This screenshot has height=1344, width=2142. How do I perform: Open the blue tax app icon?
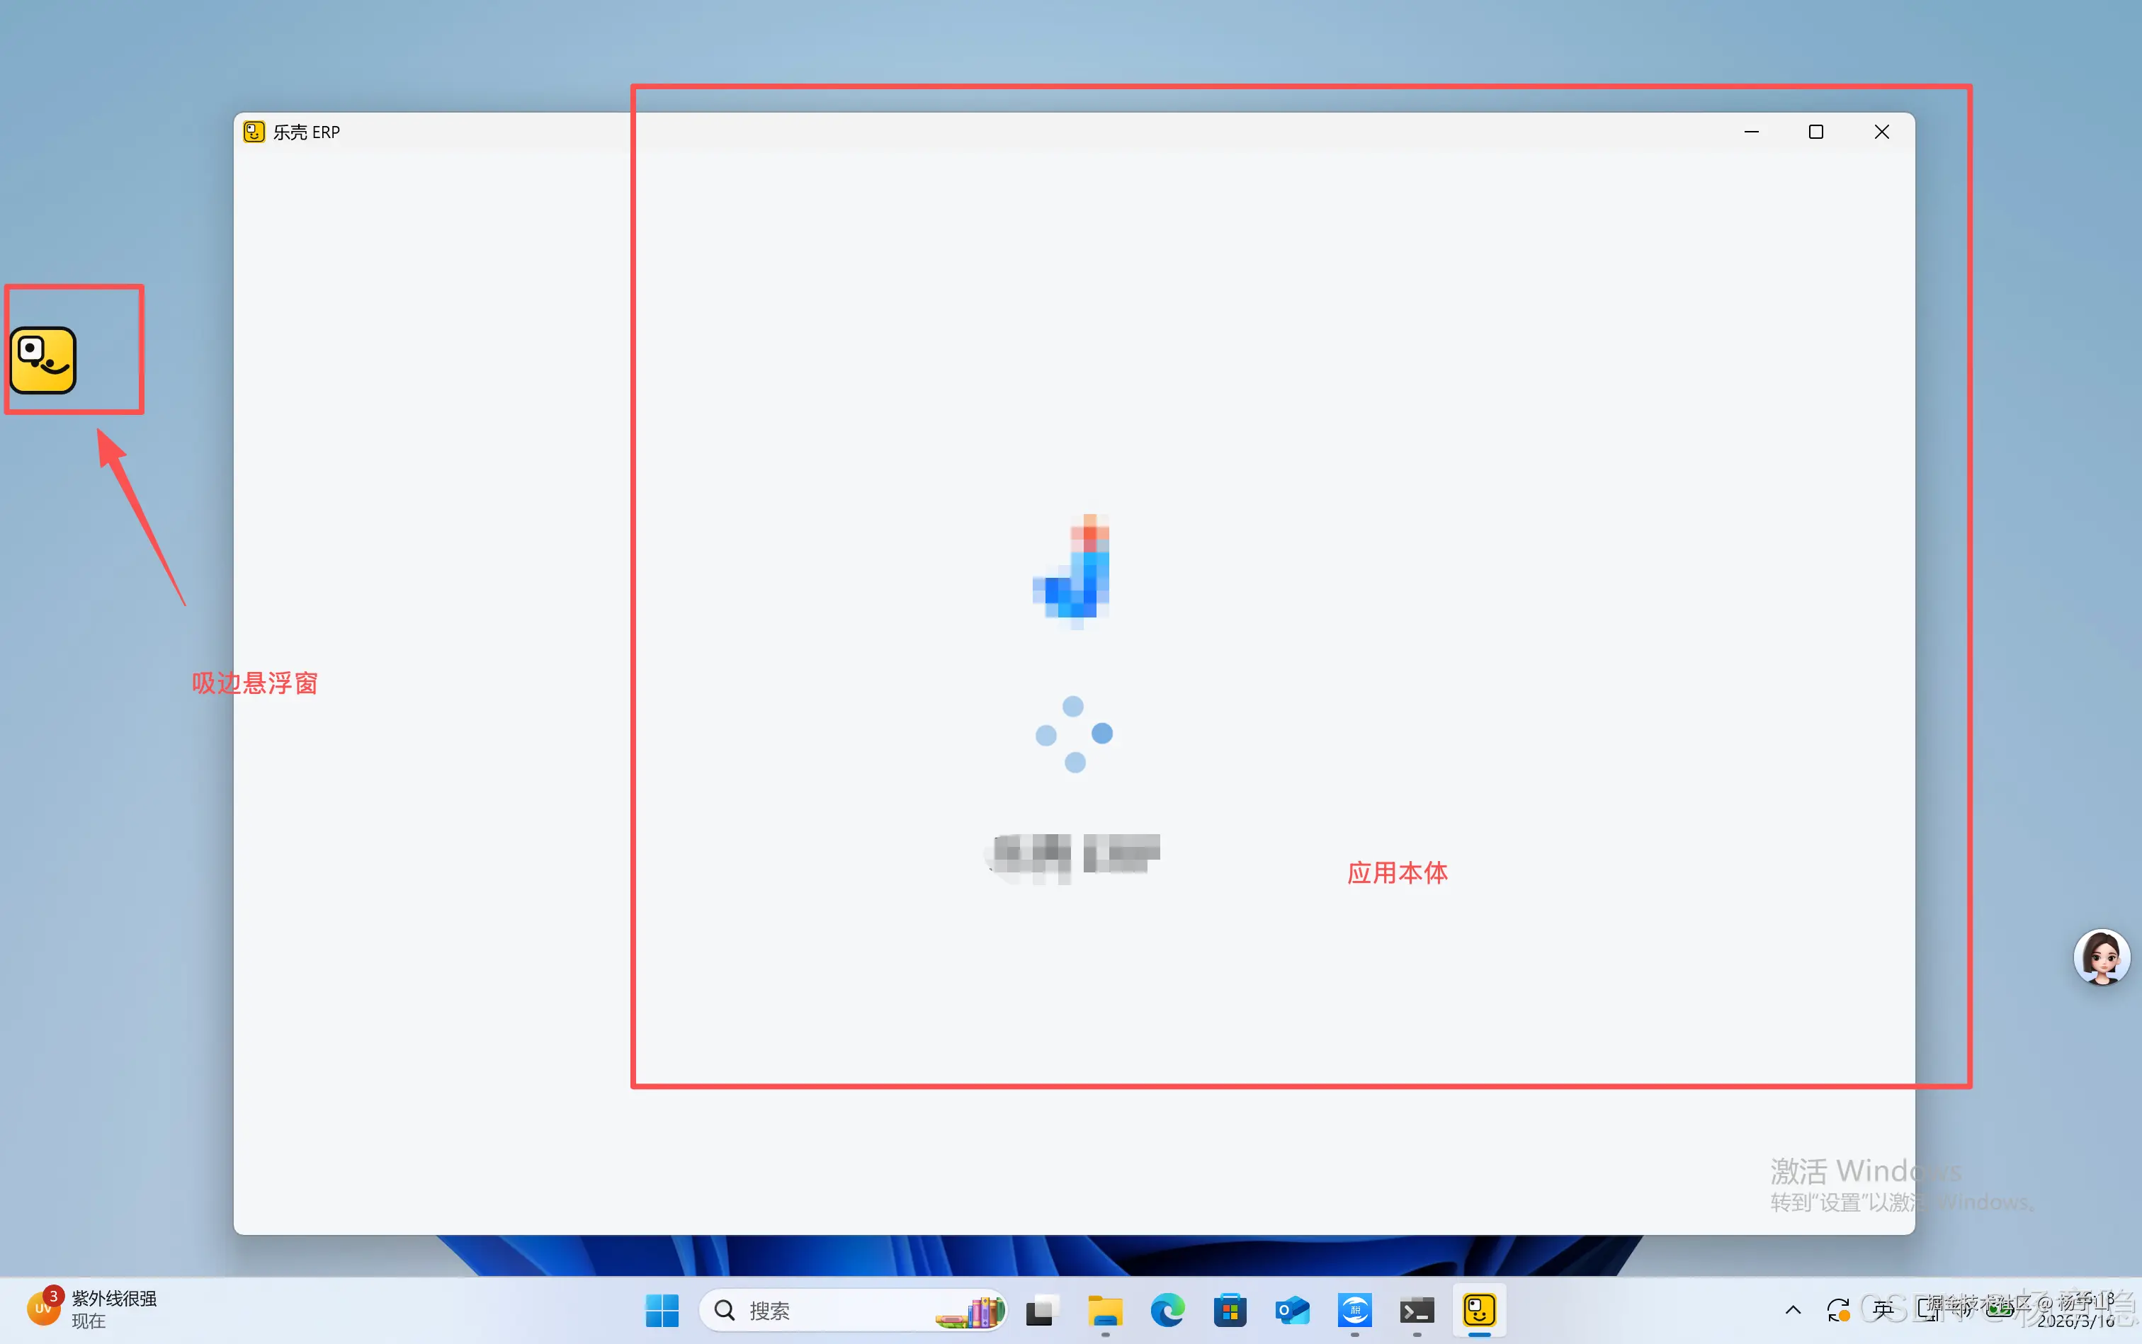1354,1310
